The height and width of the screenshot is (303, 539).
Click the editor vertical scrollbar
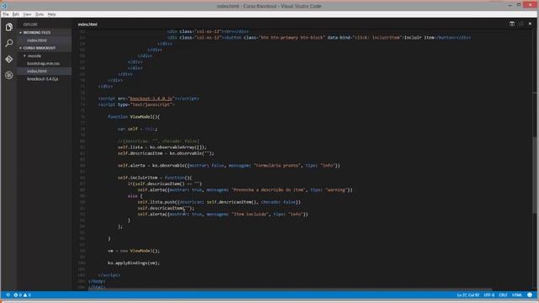pos(535,175)
